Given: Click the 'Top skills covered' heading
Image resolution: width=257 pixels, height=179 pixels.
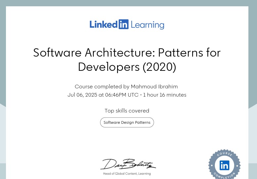Looking at the screenshot, I should (127, 111).
